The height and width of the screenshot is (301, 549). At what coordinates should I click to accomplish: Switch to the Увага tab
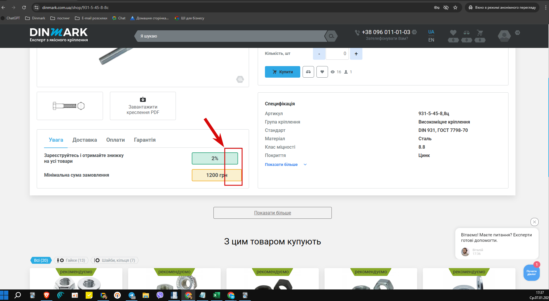pyautogui.click(x=56, y=140)
